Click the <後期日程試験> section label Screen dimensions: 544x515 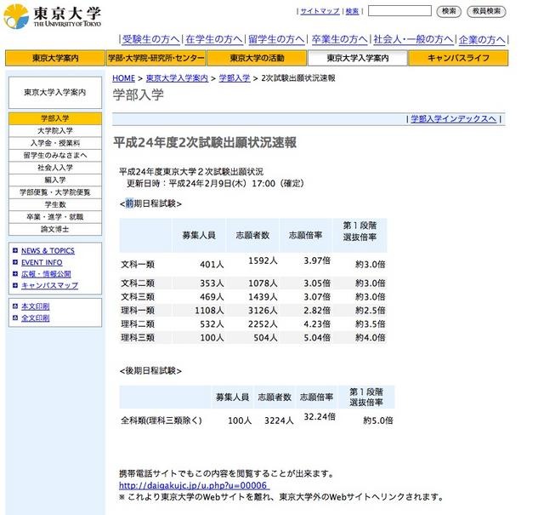(x=150, y=371)
